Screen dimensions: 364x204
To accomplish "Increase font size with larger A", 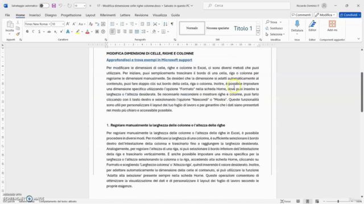I will 68,24.
